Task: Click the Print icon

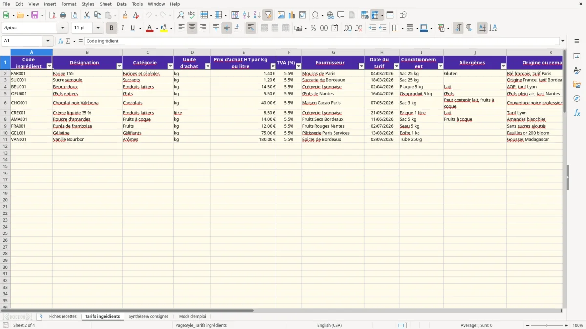Action: point(63,15)
